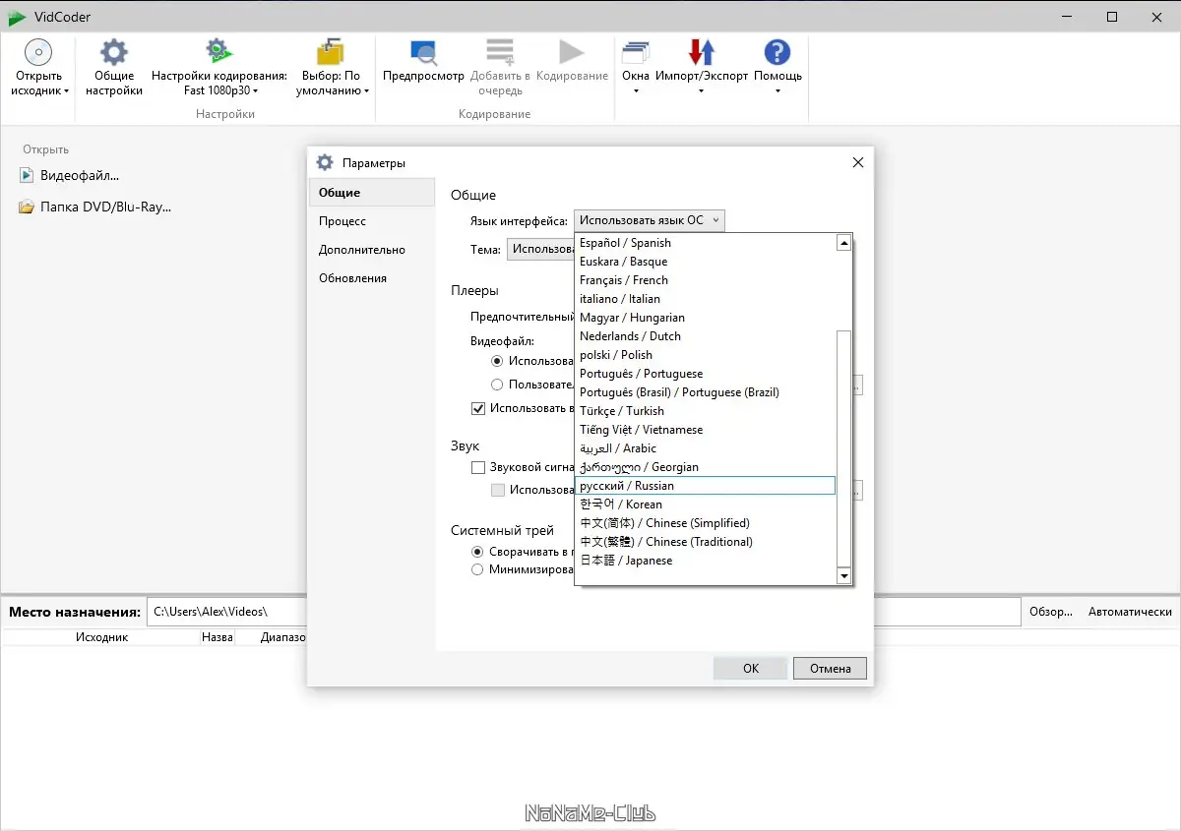Select the first Видеофайл radio option
This screenshot has height=831, width=1181.
coord(497,361)
